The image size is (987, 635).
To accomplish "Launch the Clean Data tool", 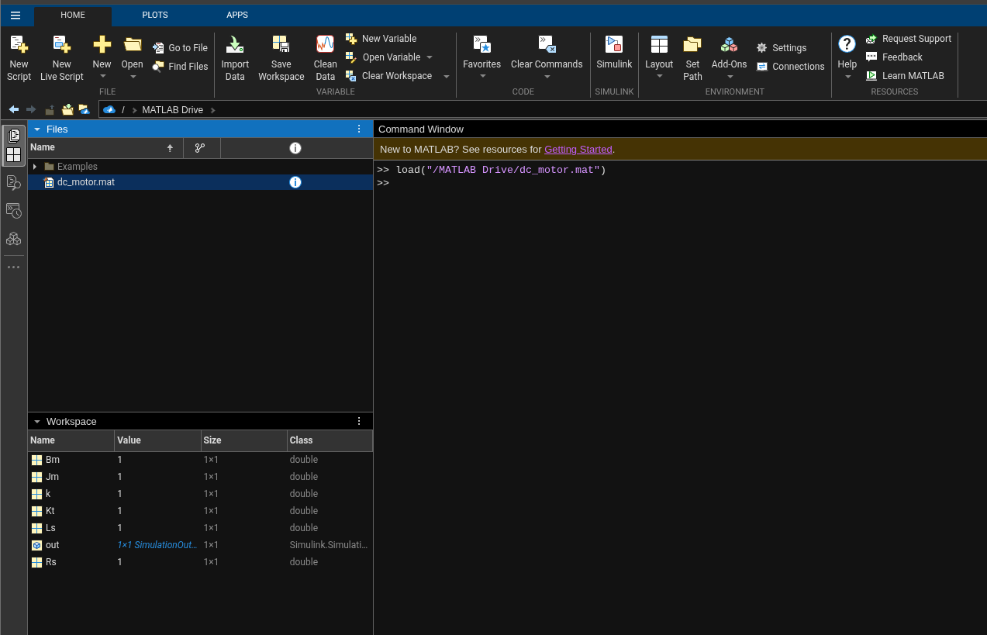I will pos(325,58).
